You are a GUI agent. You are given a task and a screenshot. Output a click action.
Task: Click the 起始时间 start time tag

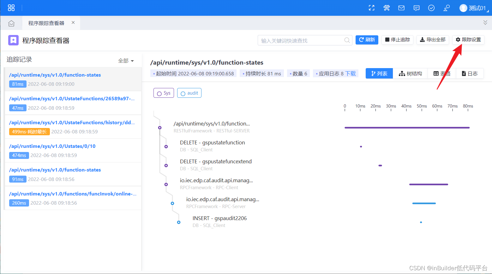pyautogui.click(x=194, y=73)
